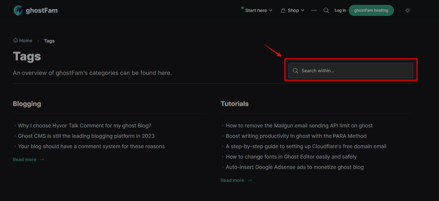
Task: Open the three-dots overflow menu in the navbar
Action: (314, 10)
